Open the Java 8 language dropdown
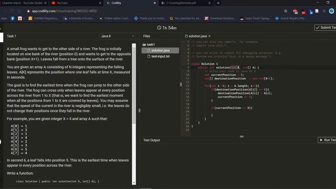The image size is (336, 189). click(x=118, y=36)
